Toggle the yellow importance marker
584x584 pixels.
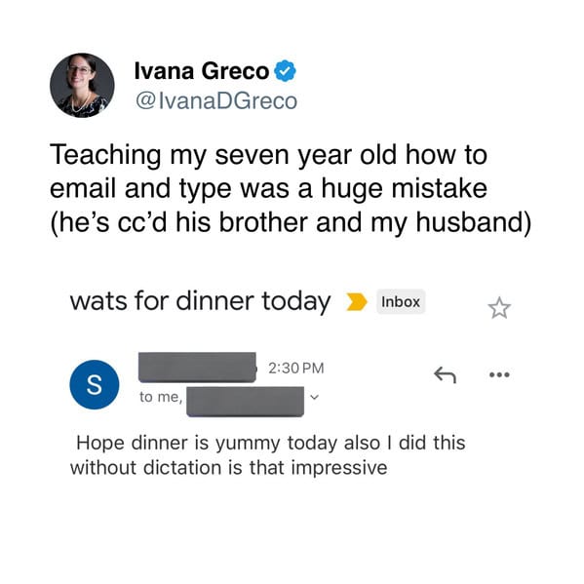[357, 301]
